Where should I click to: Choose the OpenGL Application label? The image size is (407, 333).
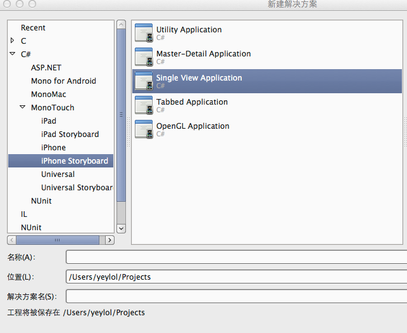pyautogui.click(x=192, y=126)
